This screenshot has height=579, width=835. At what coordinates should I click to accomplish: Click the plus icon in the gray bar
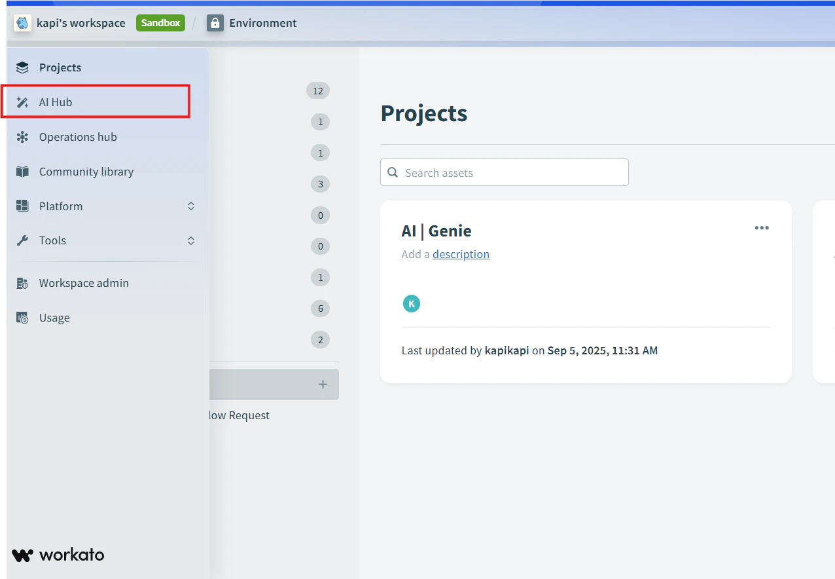(x=323, y=384)
